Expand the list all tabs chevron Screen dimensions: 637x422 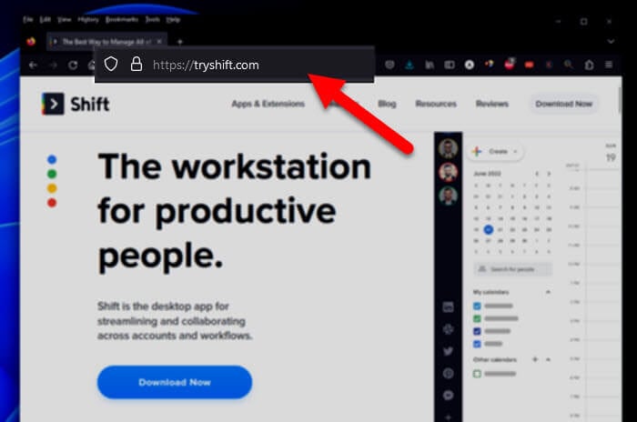[611, 42]
